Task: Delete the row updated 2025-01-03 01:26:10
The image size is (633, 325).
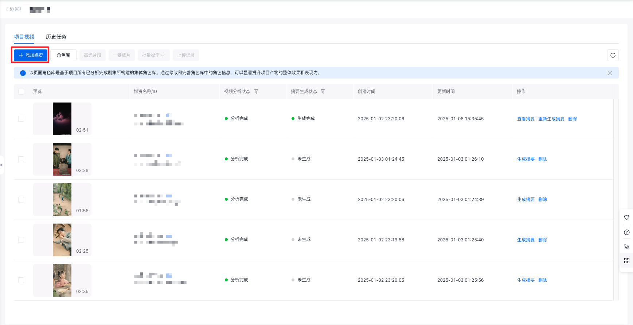Action: (x=543, y=159)
